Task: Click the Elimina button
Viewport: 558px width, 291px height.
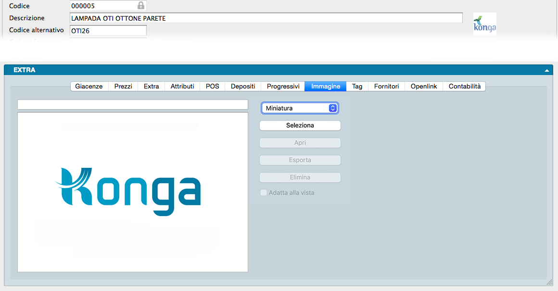Action: 300,177
